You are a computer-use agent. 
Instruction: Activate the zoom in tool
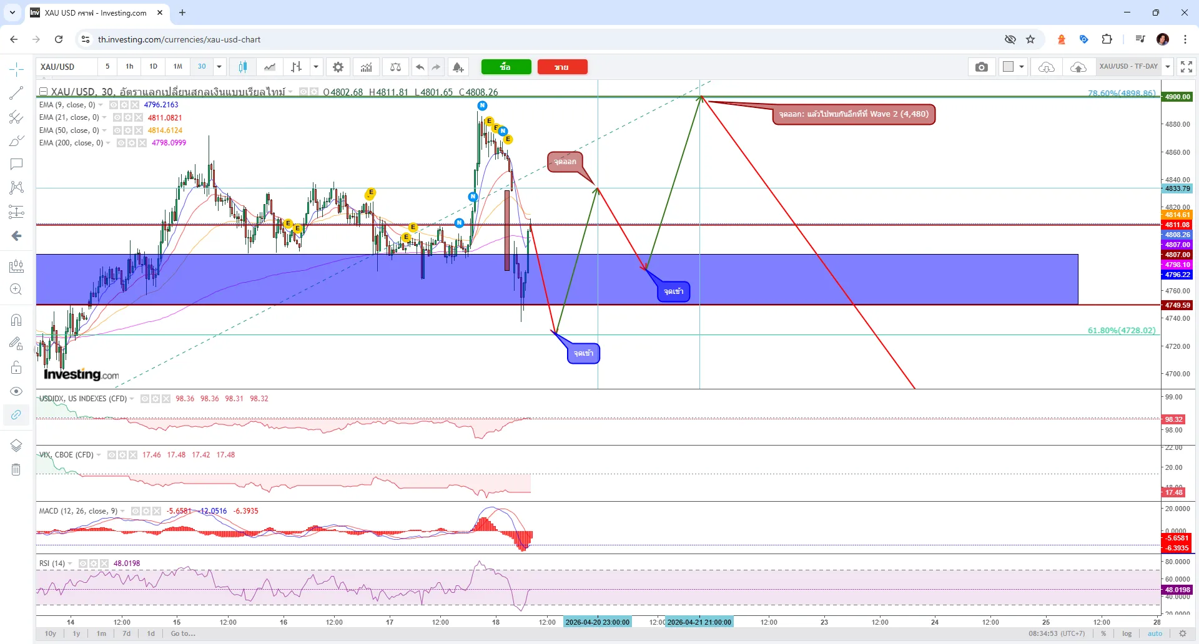pyautogui.click(x=17, y=290)
